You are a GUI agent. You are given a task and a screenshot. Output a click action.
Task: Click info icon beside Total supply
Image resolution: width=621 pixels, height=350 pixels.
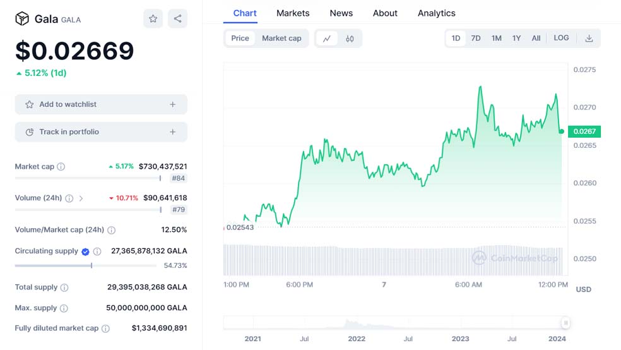(x=64, y=287)
